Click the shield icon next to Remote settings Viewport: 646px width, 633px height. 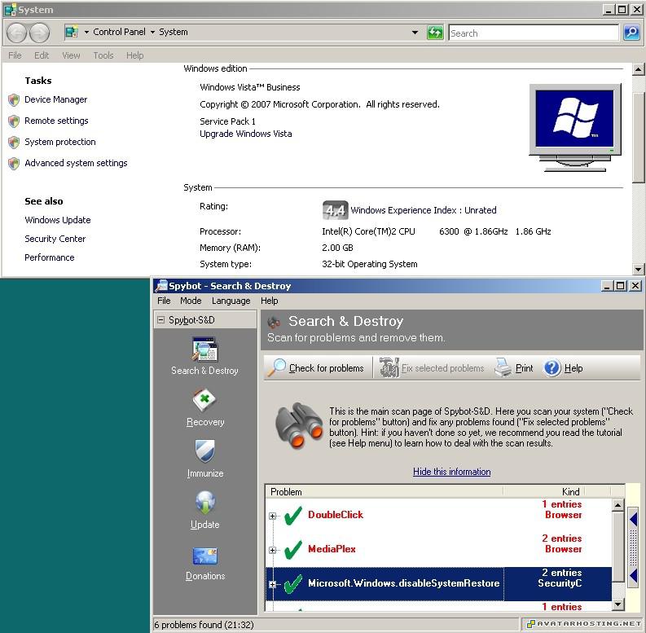(x=14, y=121)
